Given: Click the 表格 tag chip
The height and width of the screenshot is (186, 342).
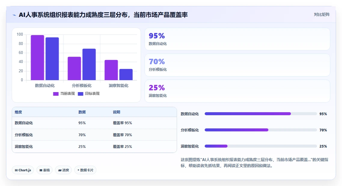Looking at the screenshot, I should 44,170.
